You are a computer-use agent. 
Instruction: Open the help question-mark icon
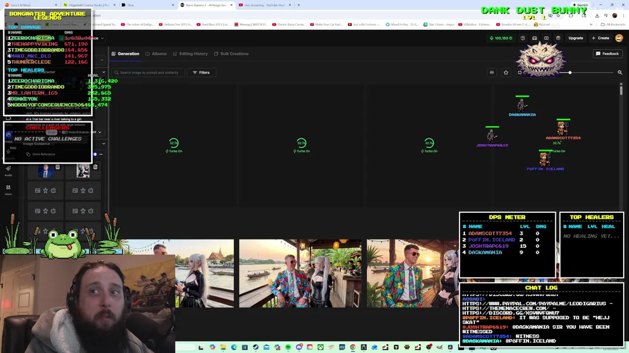[523, 38]
